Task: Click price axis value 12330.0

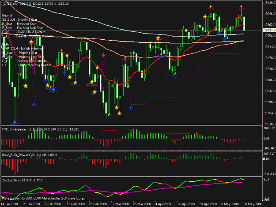Action: click(x=270, y=69)
